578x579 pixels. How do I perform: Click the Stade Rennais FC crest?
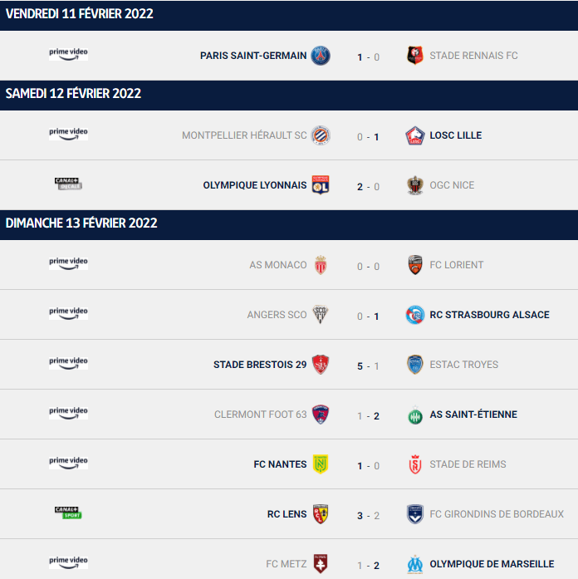pyautogui.click(x=415, y=56)
